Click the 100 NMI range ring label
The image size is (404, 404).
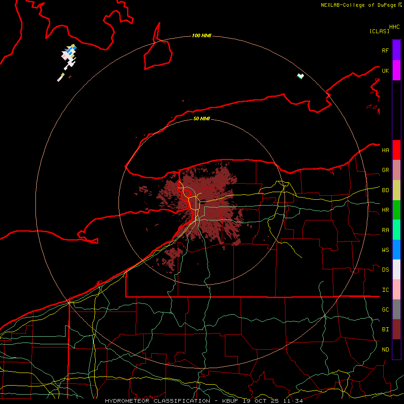click(x=202, y=35)
